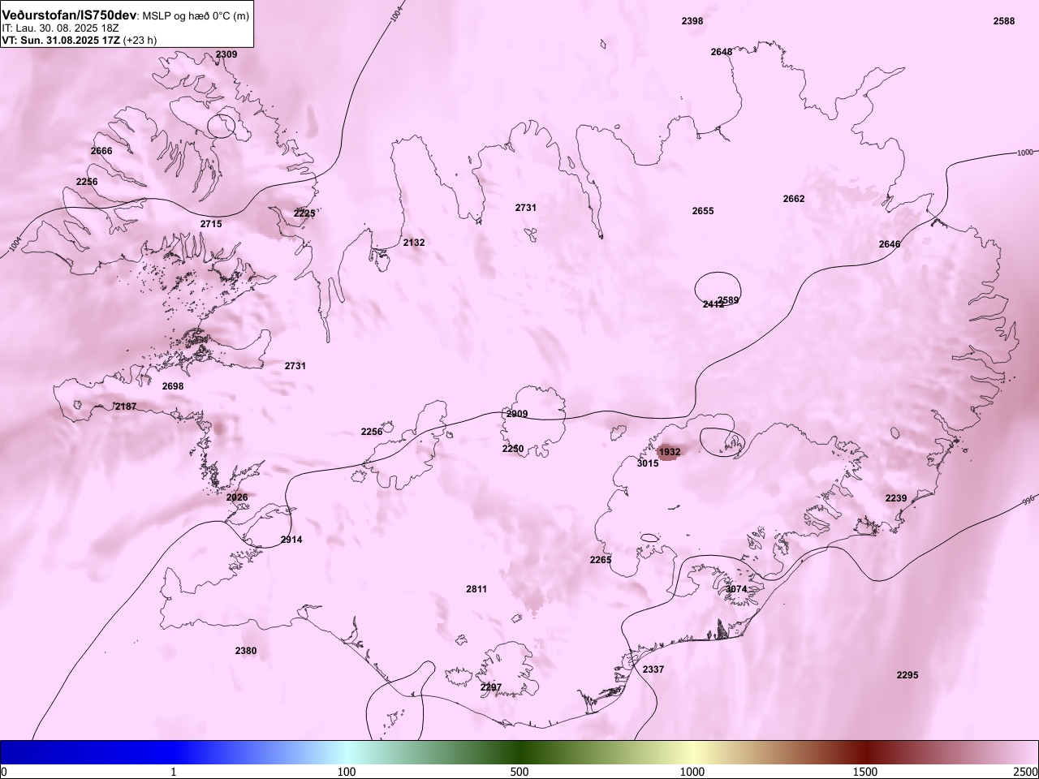Select the 'IT: Lau. 30. 08. 2025 18Z' line
This screenshot has width=1039, height=779.
(61, 28)
